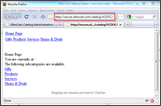
Task: Open Products link in top navigation row
Action: (x=20, y=39)
